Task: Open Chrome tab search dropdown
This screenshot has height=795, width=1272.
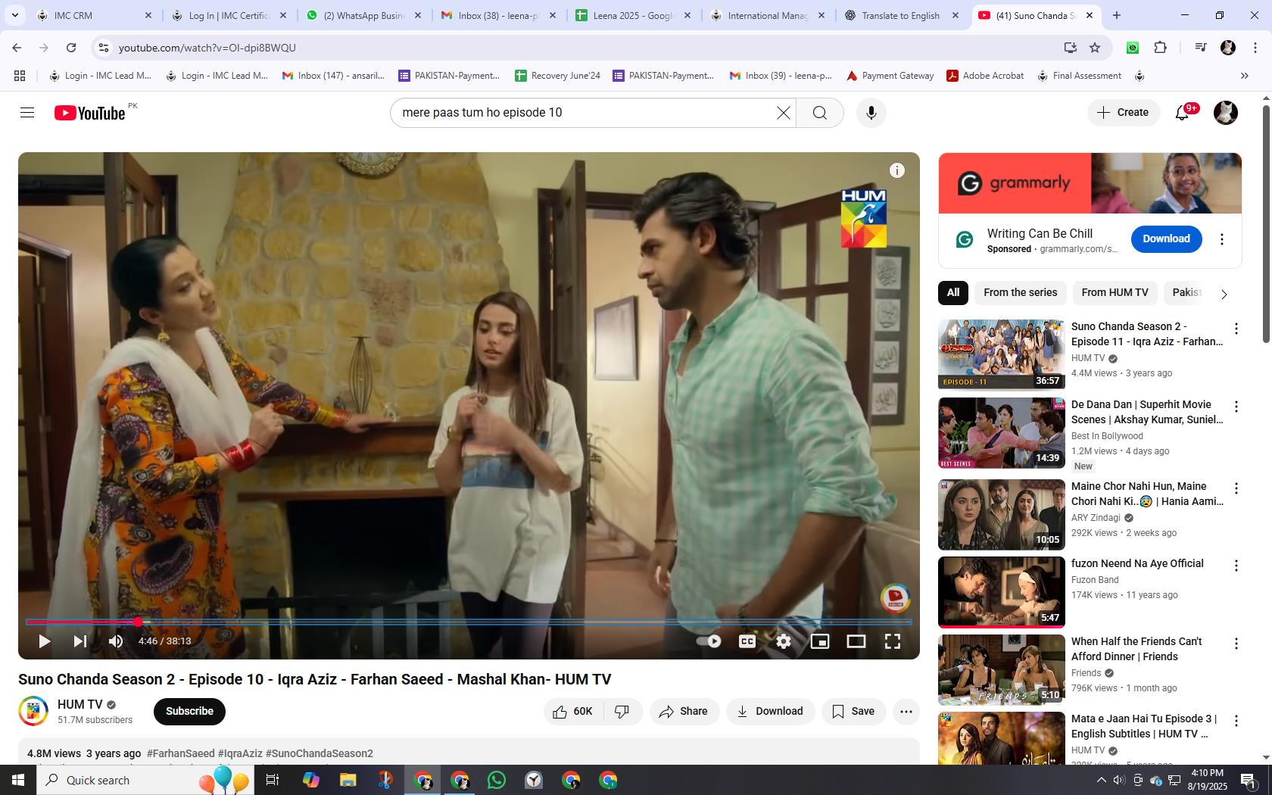Action: [14, 15]
